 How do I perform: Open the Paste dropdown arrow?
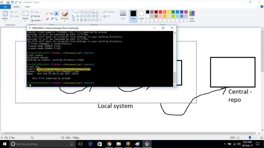5,21
